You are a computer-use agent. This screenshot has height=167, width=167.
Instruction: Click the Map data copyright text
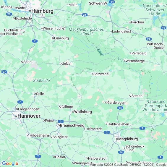(128, 165)
